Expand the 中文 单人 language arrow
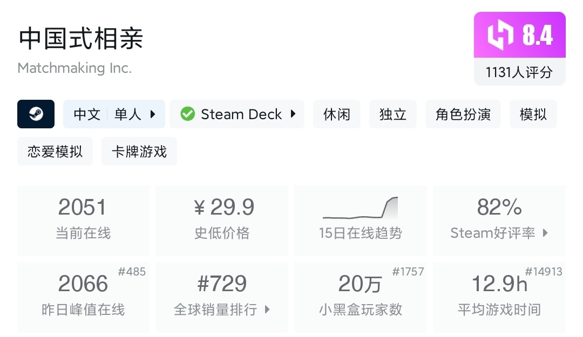 pos(153,114)
